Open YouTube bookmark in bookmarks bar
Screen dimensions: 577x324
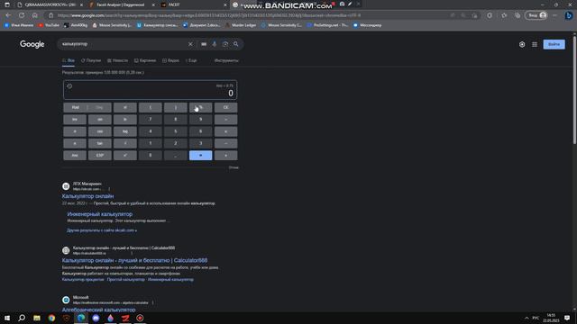pos(49,25)
